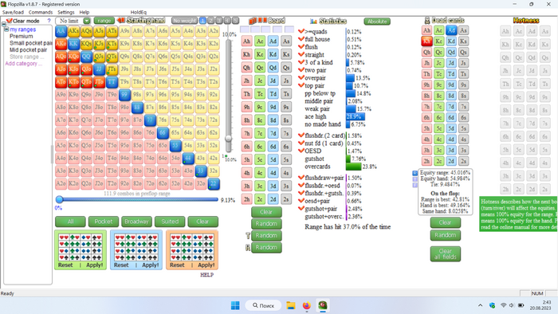The image size is (558, 314).
Task: Select the Premium range category
Action: pyautogui.click(x=21, y=37)
